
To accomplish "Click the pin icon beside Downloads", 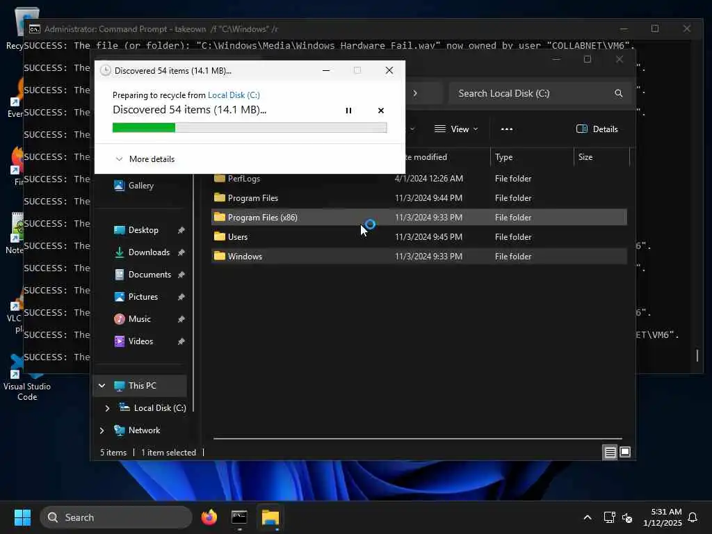I will pyautogui.click(x=181, y=252).
